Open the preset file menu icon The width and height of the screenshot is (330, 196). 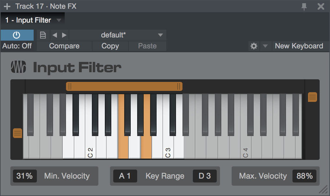point(43,35)
